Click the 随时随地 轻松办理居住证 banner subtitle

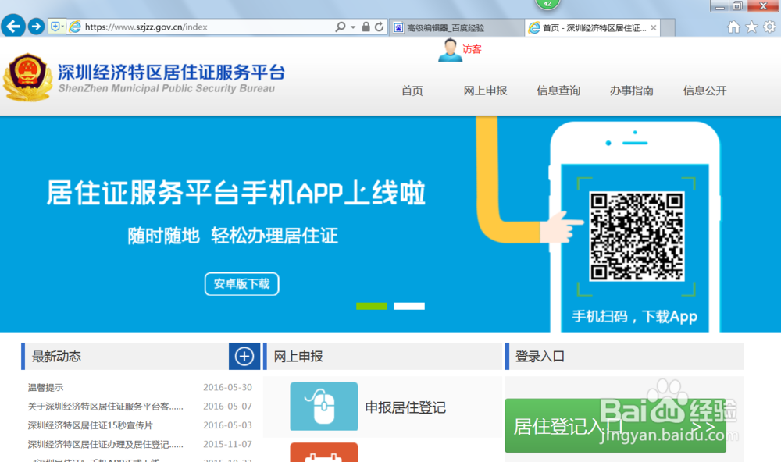click(233, 236)
